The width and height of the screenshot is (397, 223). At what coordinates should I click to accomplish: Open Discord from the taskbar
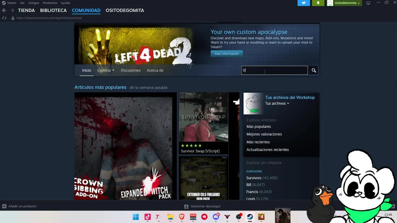[216, 217]
